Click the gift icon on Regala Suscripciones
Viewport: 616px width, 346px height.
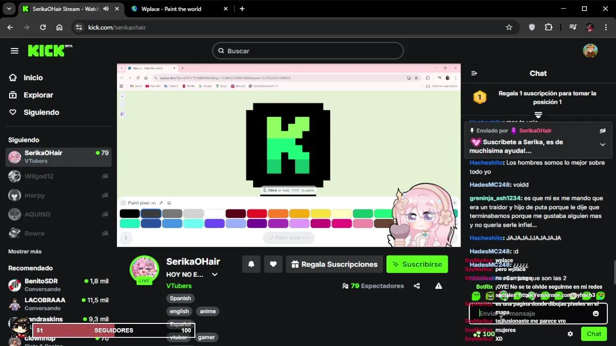click(295, 264)
